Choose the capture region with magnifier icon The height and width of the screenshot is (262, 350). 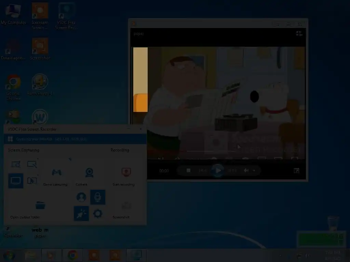pos(16,164)
